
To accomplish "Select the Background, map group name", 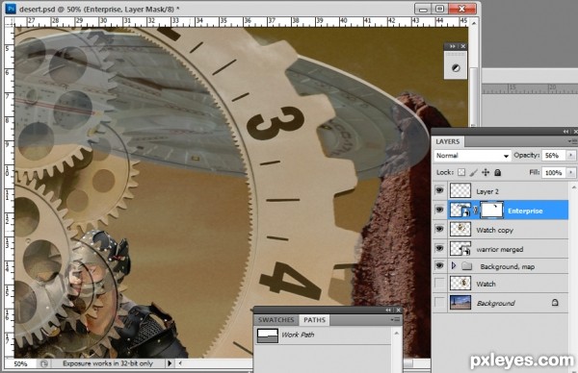I will (508, 266).
